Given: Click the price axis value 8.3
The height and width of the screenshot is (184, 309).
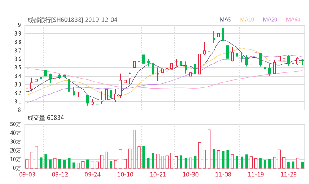Looking at the screenshot, I should [18, 84].
